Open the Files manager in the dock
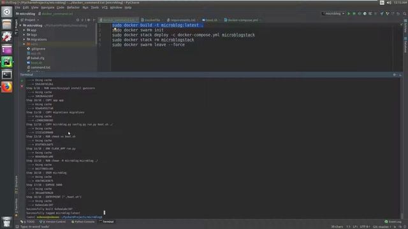The width and height of the screenshot is (408, 229). (7, 24)
